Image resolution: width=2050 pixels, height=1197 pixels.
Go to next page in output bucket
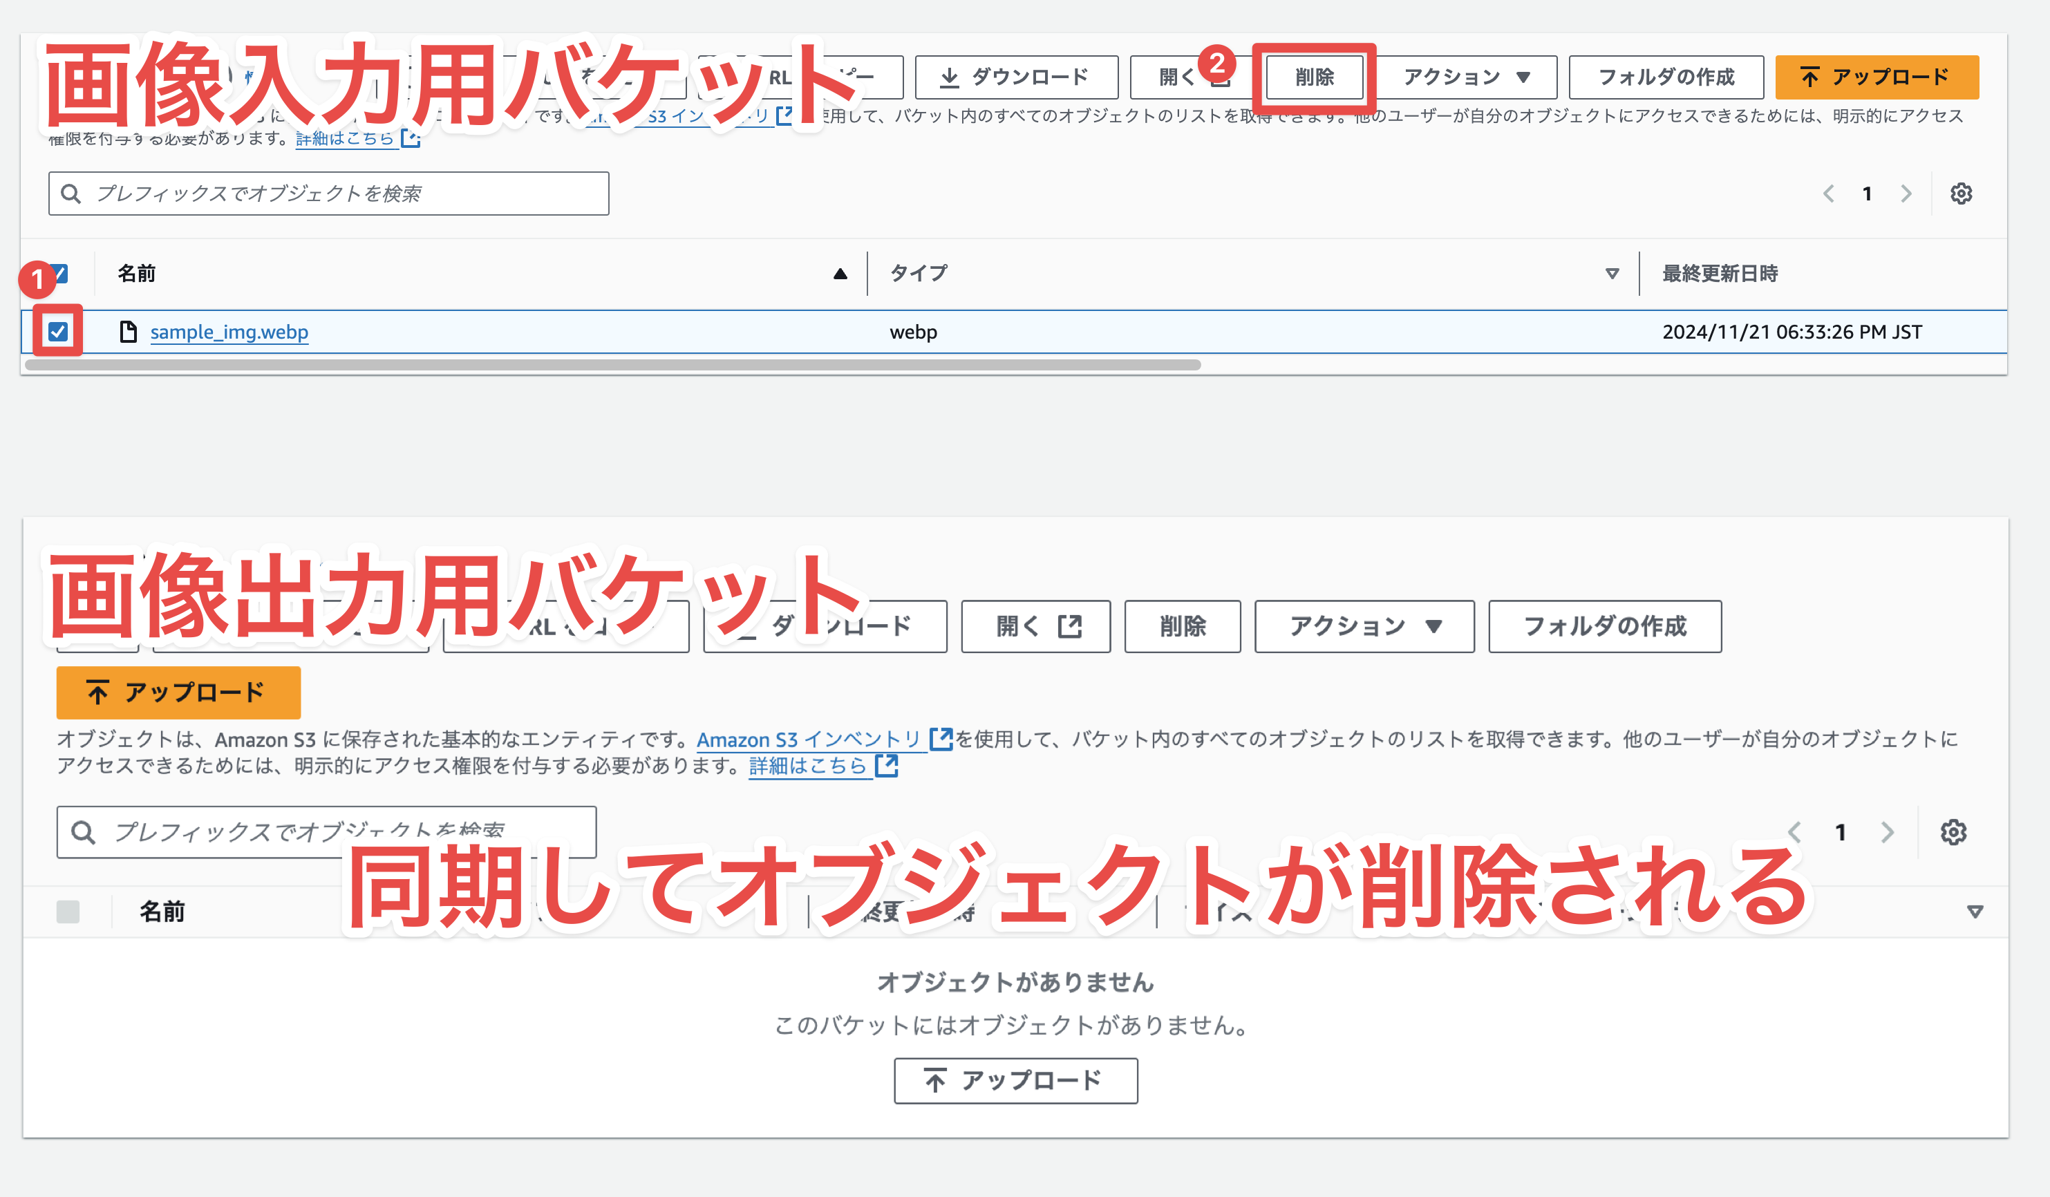coord(1888,832)
